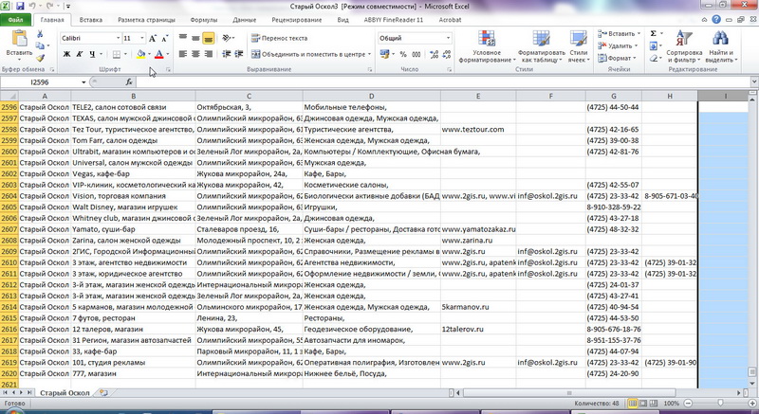Expand the formula bar with its arrow

pos(754,82)
